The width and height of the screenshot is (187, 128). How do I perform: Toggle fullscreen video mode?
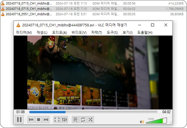click(x=57, y=120)
